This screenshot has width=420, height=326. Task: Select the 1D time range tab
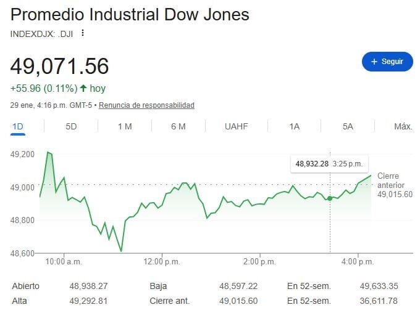tap(17, 126)
